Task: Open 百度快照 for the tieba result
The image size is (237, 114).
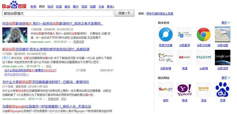Action: click(x=79, y=42)
